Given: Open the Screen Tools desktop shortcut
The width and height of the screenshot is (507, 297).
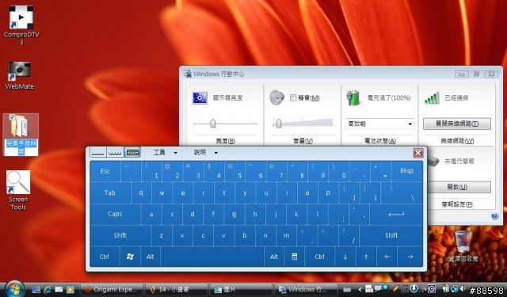Looking at the screenshot, I should [x=18, y=190].
